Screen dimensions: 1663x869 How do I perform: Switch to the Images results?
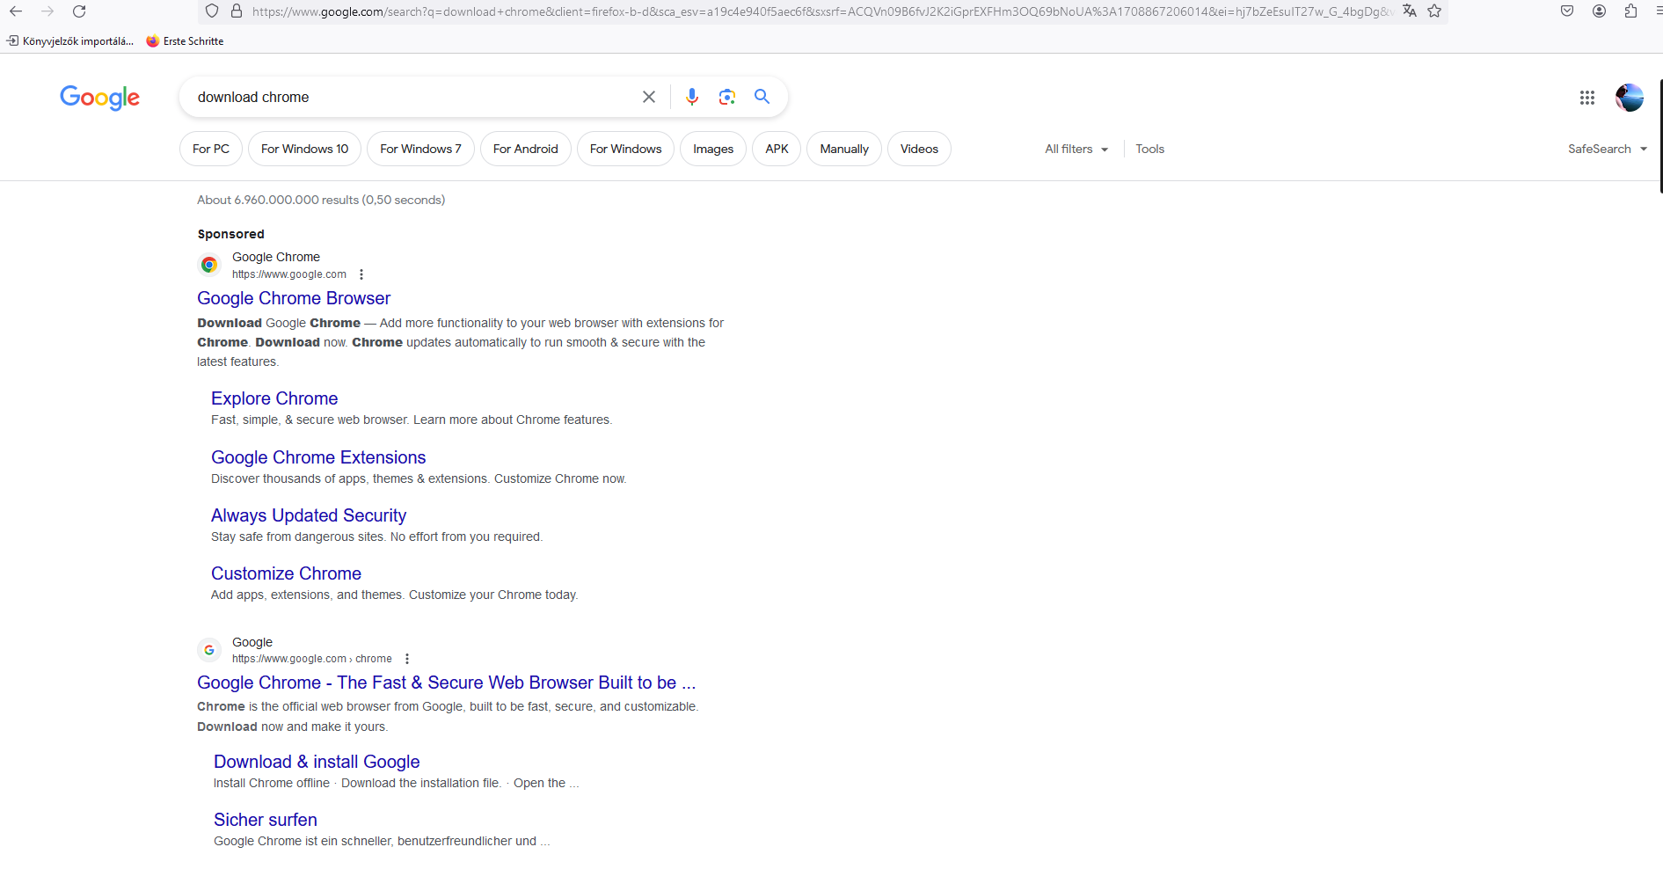[x=713, y=149]
